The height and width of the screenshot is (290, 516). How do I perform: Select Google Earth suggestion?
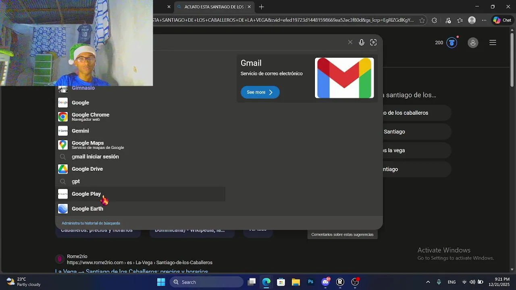coord(140,209)
